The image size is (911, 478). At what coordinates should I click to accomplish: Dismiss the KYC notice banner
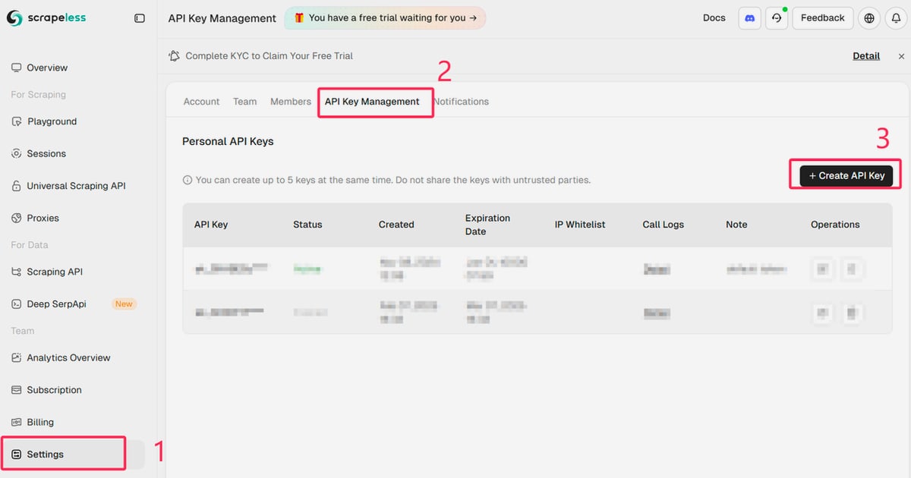coord(901,56)
